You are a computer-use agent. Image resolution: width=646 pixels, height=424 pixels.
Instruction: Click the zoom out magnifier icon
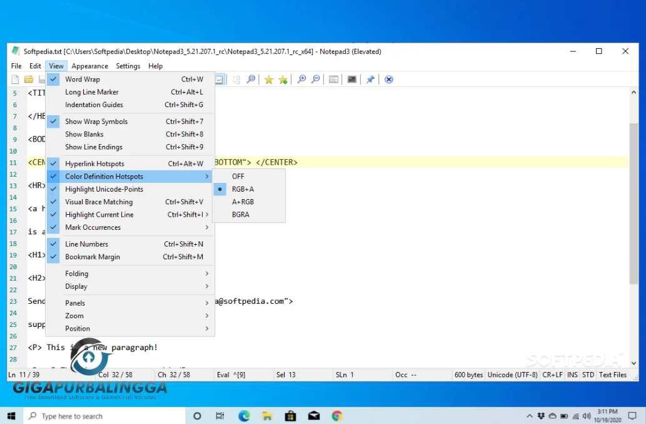click(315, 79)
